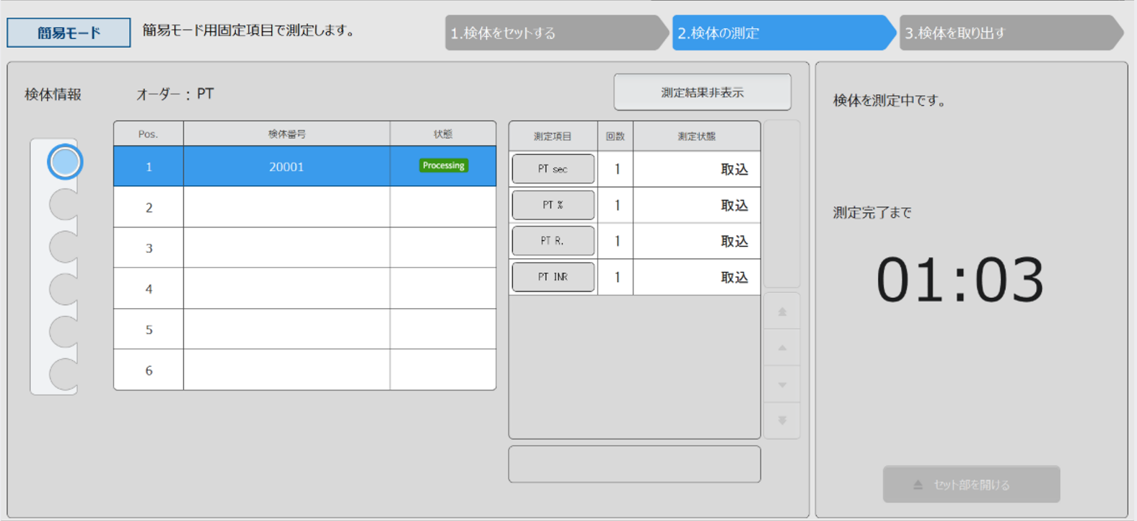Click the empty field below the measurement list

[634, 464]
